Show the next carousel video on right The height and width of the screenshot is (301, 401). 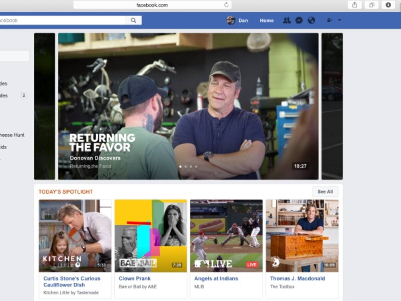coord(332,106)
